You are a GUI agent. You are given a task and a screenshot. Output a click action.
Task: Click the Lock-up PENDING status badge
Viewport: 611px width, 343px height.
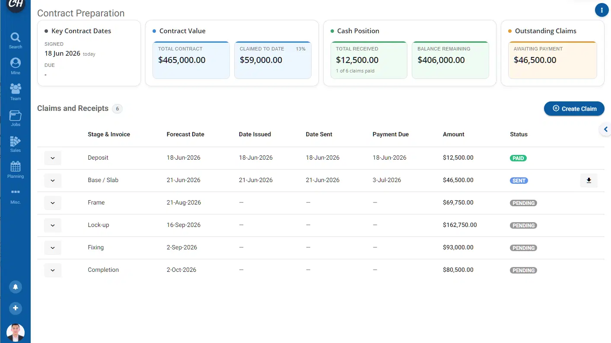(x=523, y=226)
